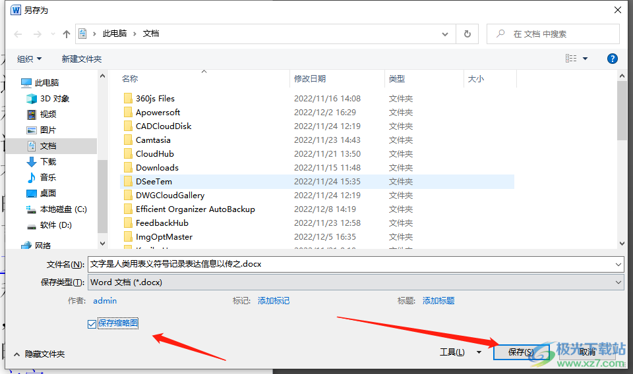Select 文档 in the address path

coord(151,34)
